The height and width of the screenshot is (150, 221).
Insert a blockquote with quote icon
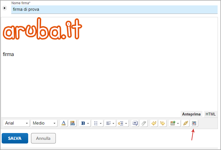pos(135,123)
